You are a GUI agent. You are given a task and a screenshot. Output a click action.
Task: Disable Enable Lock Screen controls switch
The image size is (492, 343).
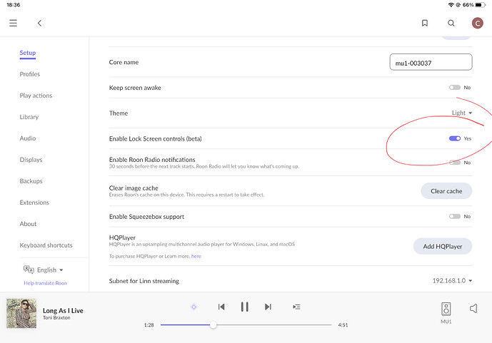[x=455, y=138]
